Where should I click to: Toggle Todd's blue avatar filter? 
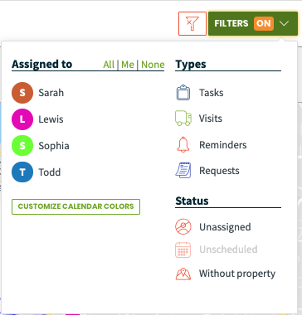point(22,172)
